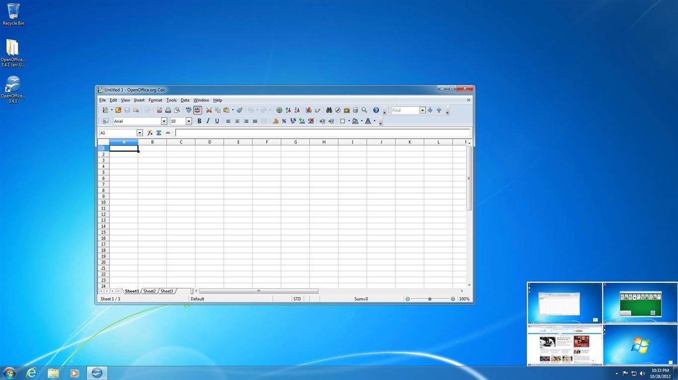Open the Format menu
The width and height of the screenshot is (678, 380).
click(x=155, y=100)
